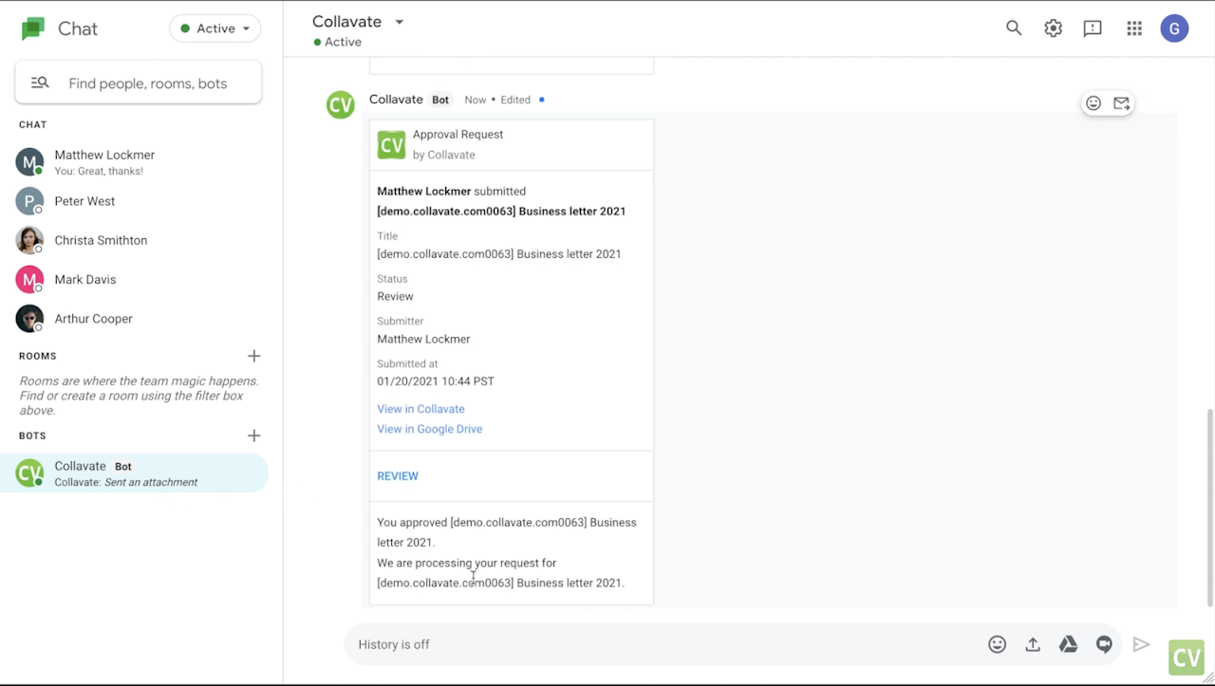The image size is (1215, 686).
Task: Add emoji reaction to Collavate message
Action: [1093, 103]
